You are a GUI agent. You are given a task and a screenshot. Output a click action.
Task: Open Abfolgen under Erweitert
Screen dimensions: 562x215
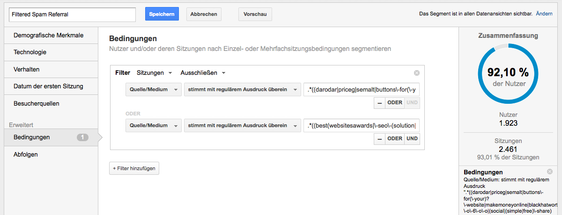pyautogui.click(x=26, y=155)
